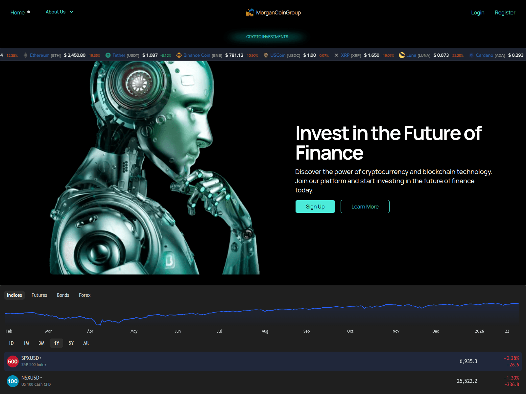This screenshot has height=394, width=526.
Task: Click the Luna coin icon
Action: click(402, 55)
